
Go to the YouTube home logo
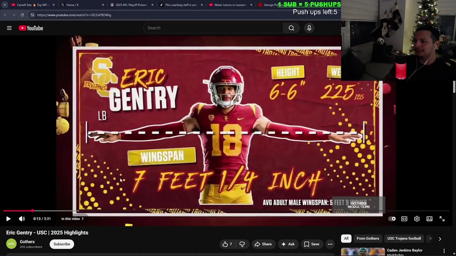tap(31, 28)
